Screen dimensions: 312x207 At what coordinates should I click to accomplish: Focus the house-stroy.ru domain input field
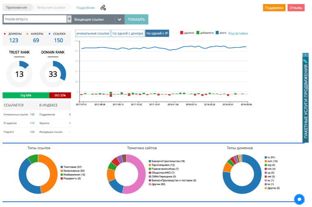pyautogui.click(x=35, y=19)
